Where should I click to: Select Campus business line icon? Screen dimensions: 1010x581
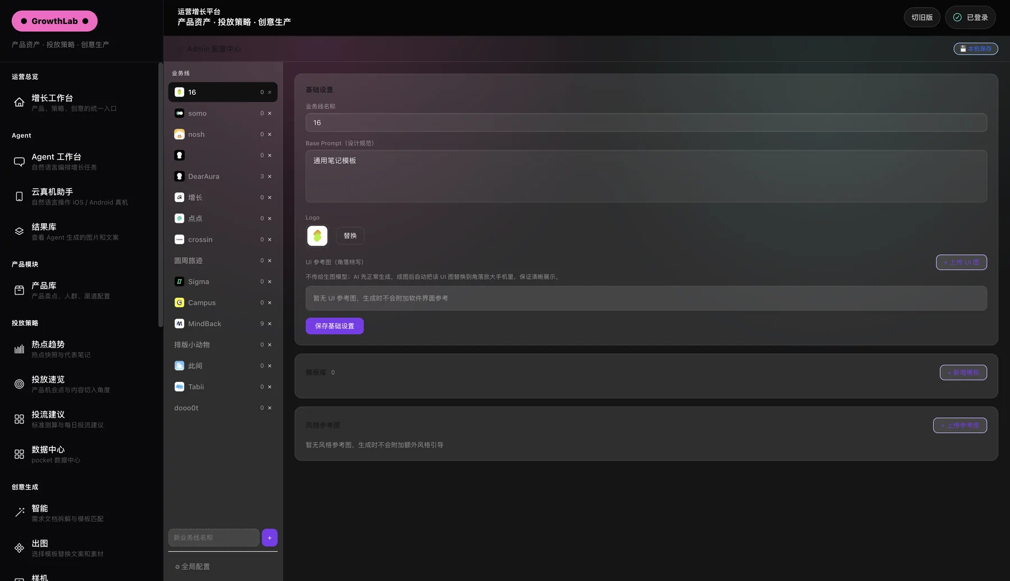pyautogui.click(x=180, y=303)
